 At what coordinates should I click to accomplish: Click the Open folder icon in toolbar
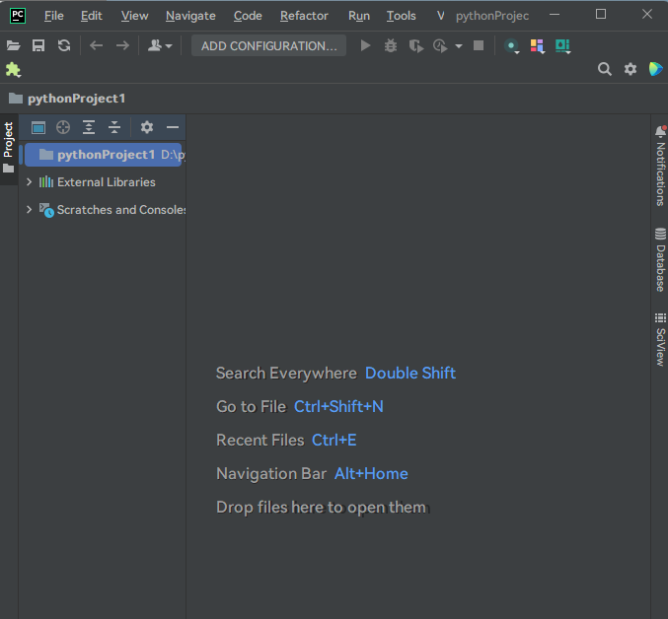click(x=13, y=45)
